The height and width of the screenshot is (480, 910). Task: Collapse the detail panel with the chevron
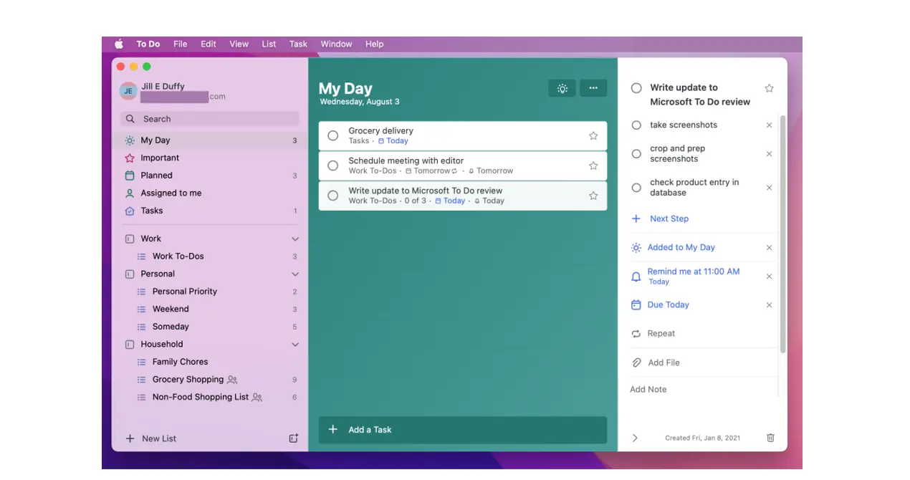(635, 438)
